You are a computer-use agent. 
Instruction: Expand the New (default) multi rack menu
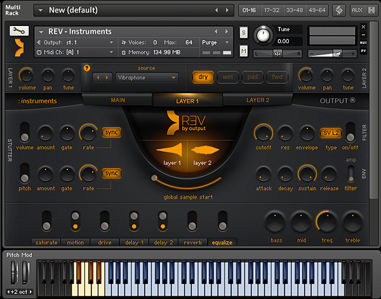[x=41, y=10]
